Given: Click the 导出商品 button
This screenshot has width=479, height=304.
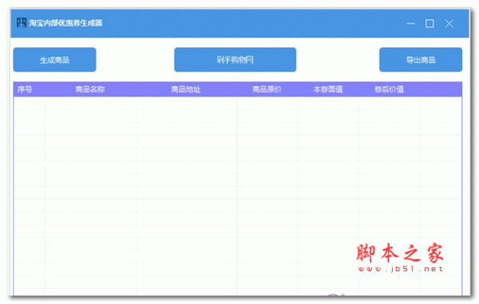Looking at the screenshot, I should click(421, 60).
